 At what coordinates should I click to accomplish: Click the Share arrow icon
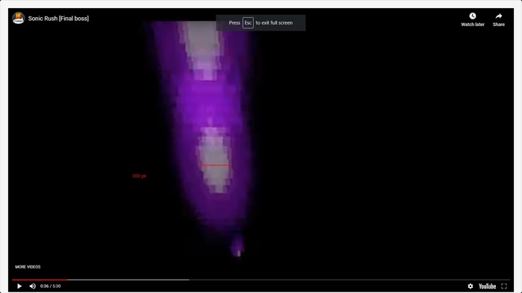498,16
